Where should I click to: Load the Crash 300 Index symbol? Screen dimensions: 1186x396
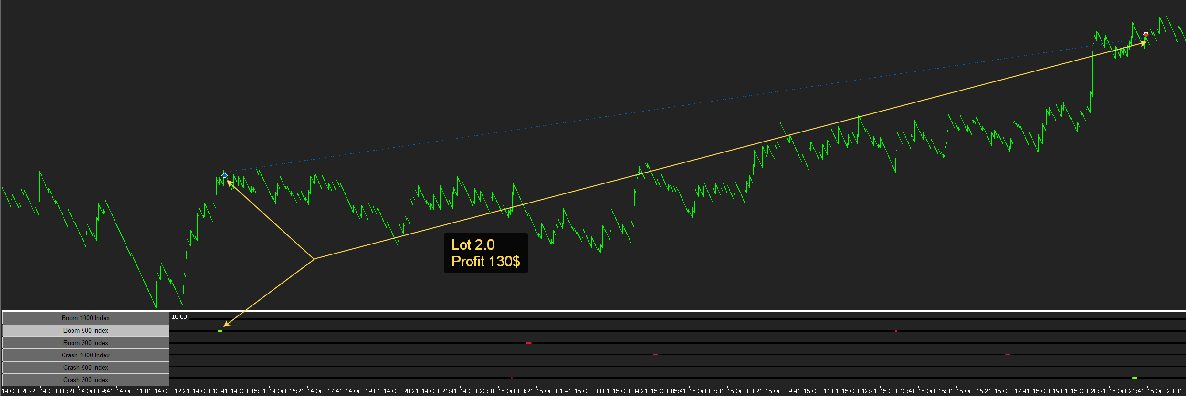[x=86, y=380]
